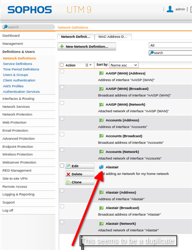This screenshot has height=250, width=192.
Task: Expand Network Services section
Action: [x=16, y=107]
